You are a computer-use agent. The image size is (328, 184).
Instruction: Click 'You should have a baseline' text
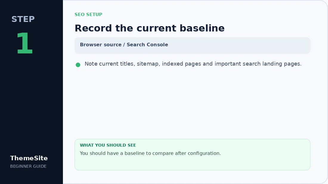(x=150, y=153)
